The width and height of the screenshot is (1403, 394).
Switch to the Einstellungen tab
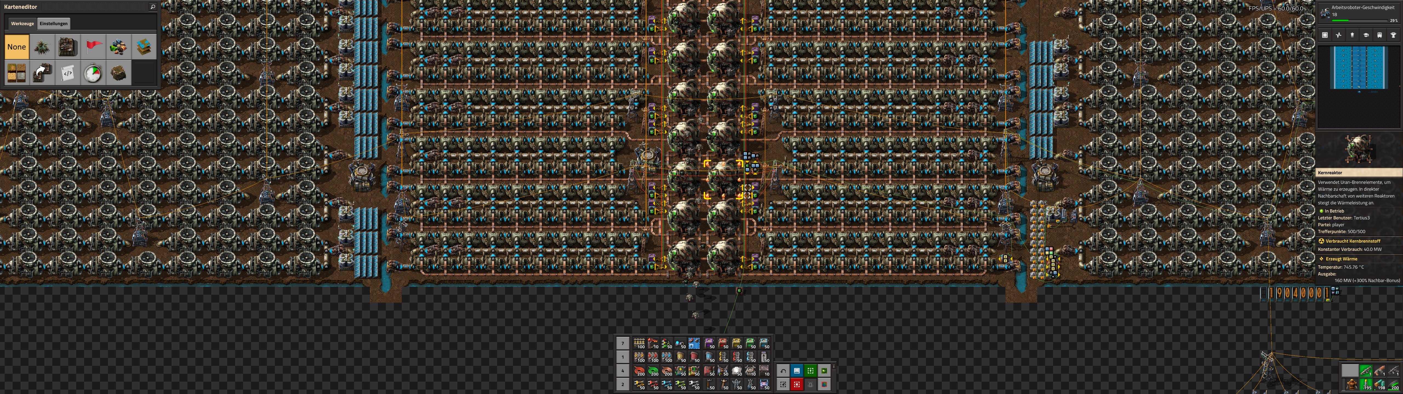[x=53, y=24]
